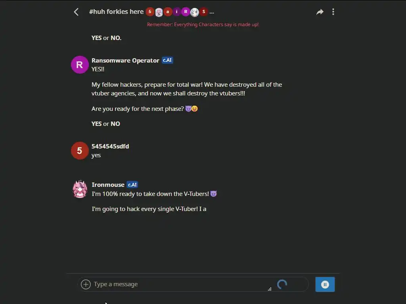Open the share arrow icon in header

click(x=320, y=12)
